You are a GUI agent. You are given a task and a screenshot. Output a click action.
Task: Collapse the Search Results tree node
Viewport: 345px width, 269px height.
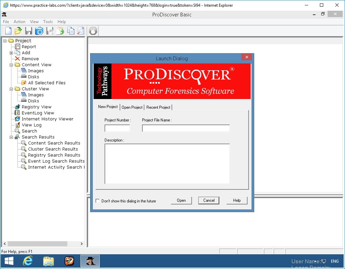tap(11, 138)
